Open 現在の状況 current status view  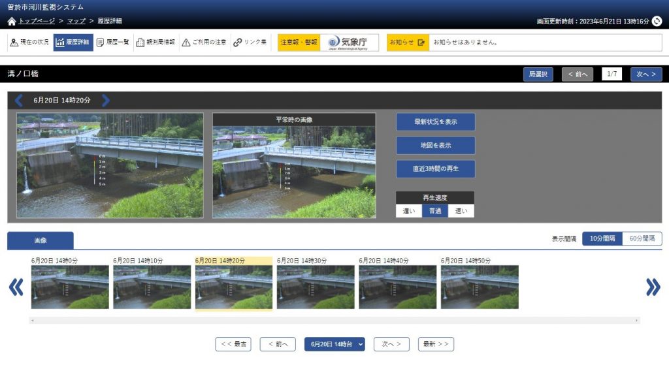pos(29,42)
